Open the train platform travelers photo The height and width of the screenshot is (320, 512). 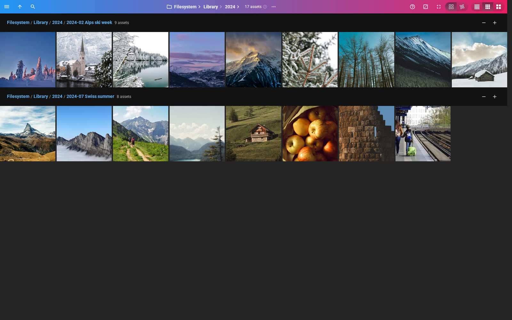point(423,133)
